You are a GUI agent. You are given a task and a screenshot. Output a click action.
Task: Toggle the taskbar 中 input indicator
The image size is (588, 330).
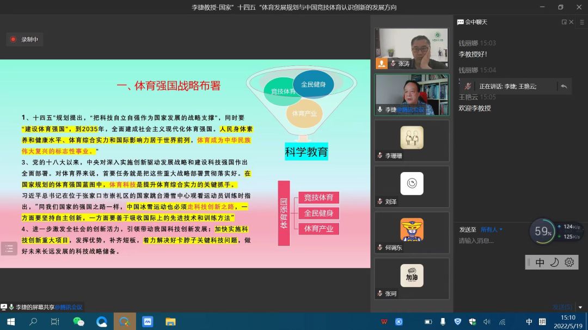click(529, 321)
